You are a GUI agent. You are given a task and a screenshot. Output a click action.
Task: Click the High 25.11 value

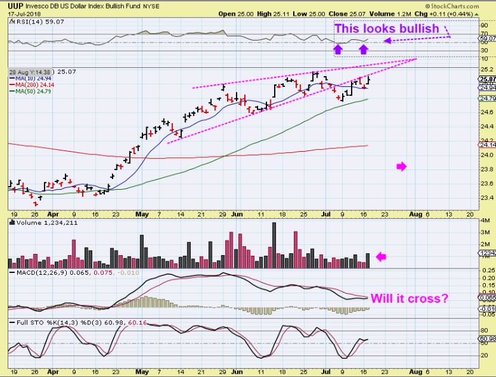[273, 14]
